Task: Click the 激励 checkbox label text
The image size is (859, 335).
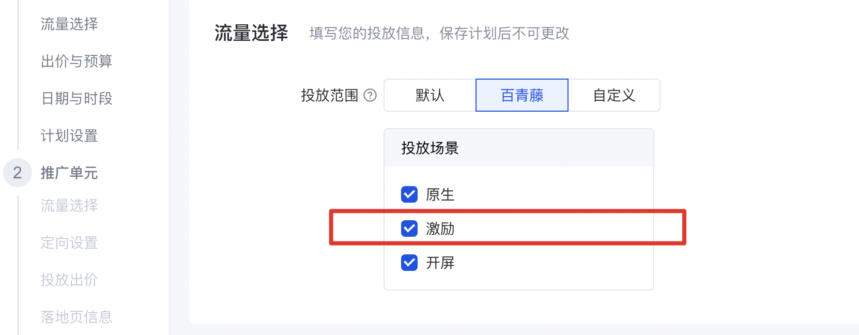Action: coord(440,229)
